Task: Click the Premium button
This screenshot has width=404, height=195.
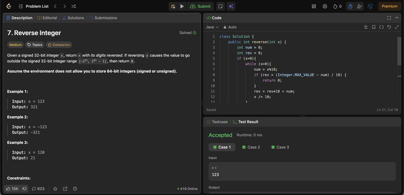Action: pos(390,6)
